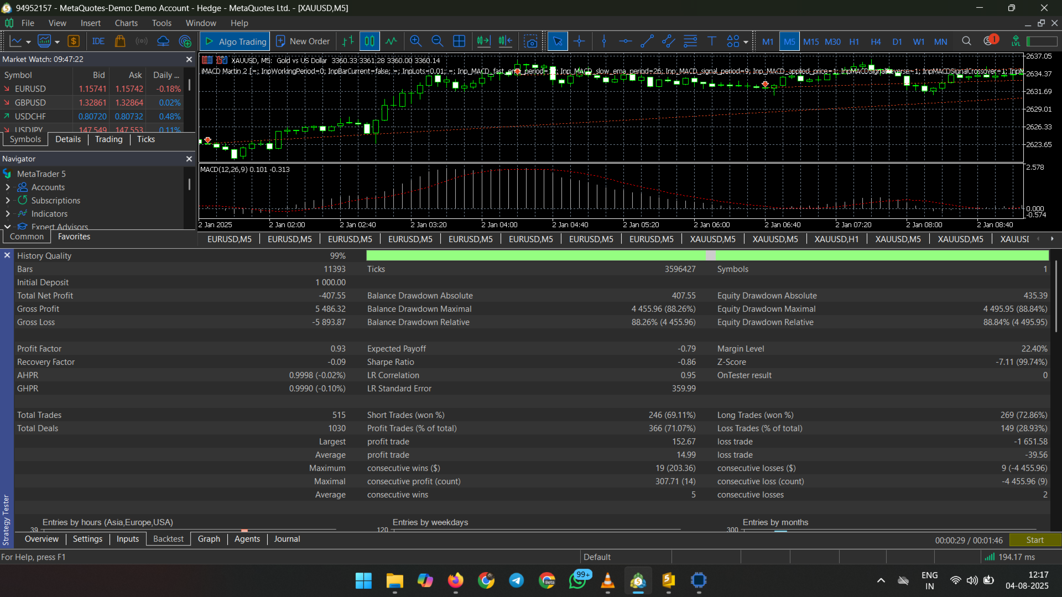This screenshot has width=1062, height=597.
Task: Switch timeframe to M1
Action: click(x=768, y=41)
